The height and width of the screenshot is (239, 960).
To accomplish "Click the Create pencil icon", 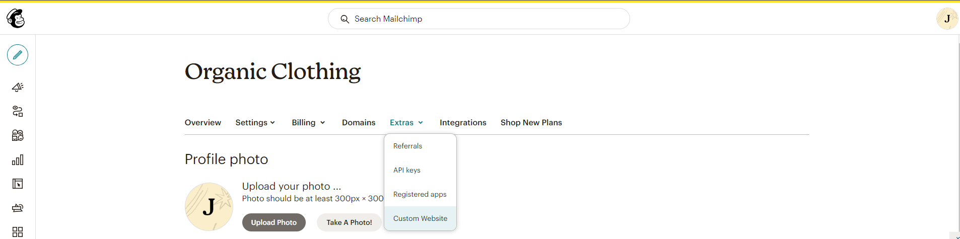I will coord(18,55).
